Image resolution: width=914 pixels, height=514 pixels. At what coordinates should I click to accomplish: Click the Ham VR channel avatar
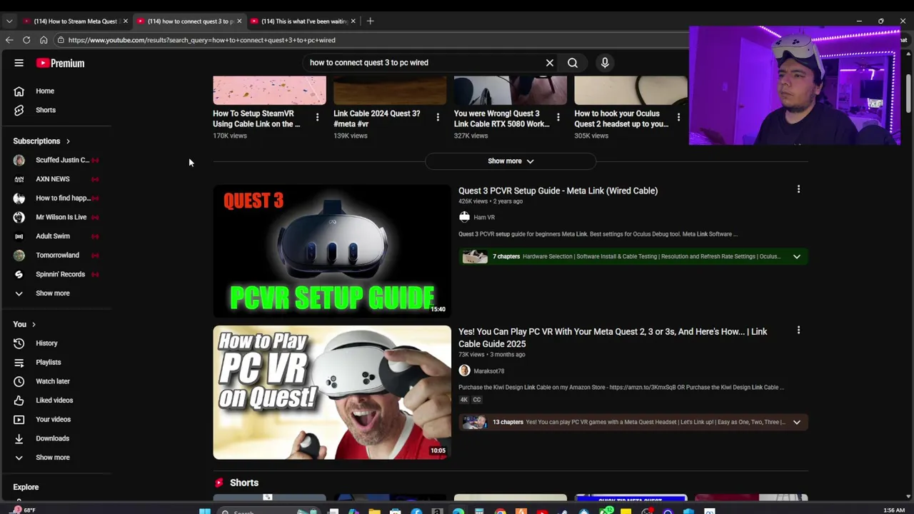[464, 217]
